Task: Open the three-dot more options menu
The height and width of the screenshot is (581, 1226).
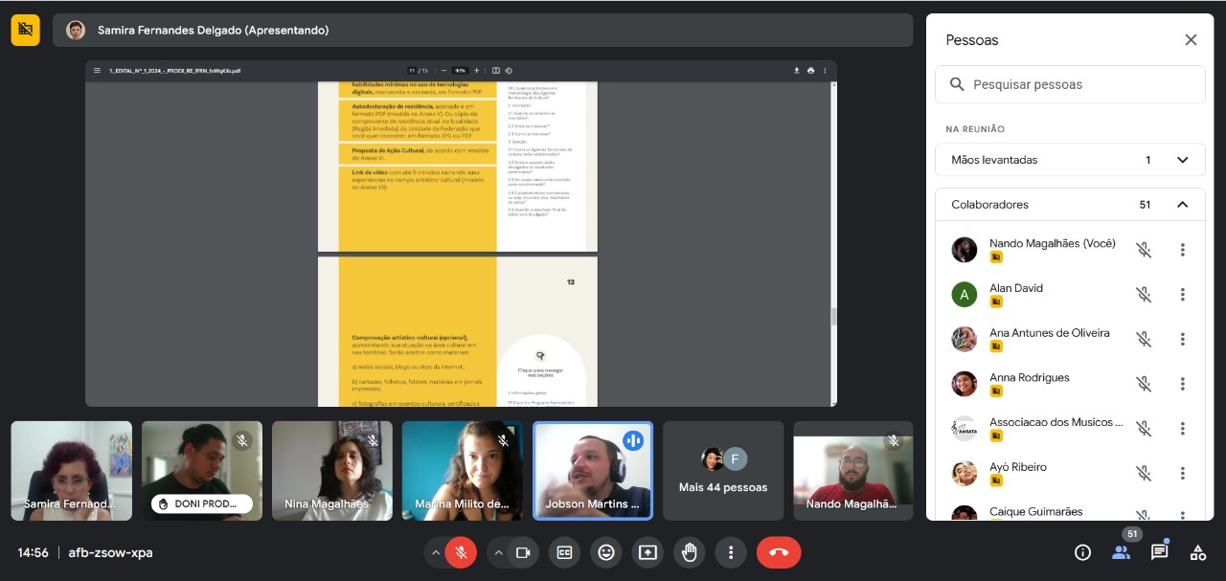Action: (731, 552)
